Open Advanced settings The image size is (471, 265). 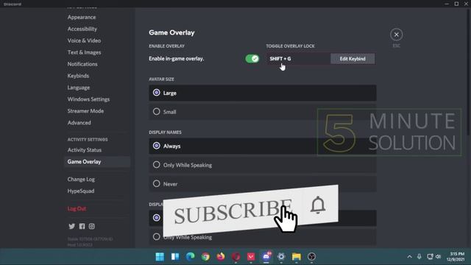(x=79, y=123)
